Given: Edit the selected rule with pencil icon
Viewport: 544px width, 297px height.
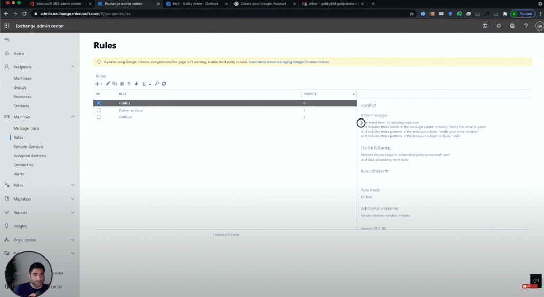Looking at the screenshot, I should pos(108,84).
